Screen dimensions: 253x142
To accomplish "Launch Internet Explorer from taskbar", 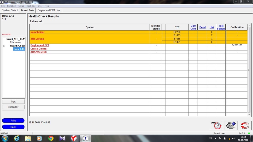I will coord(16,138).
